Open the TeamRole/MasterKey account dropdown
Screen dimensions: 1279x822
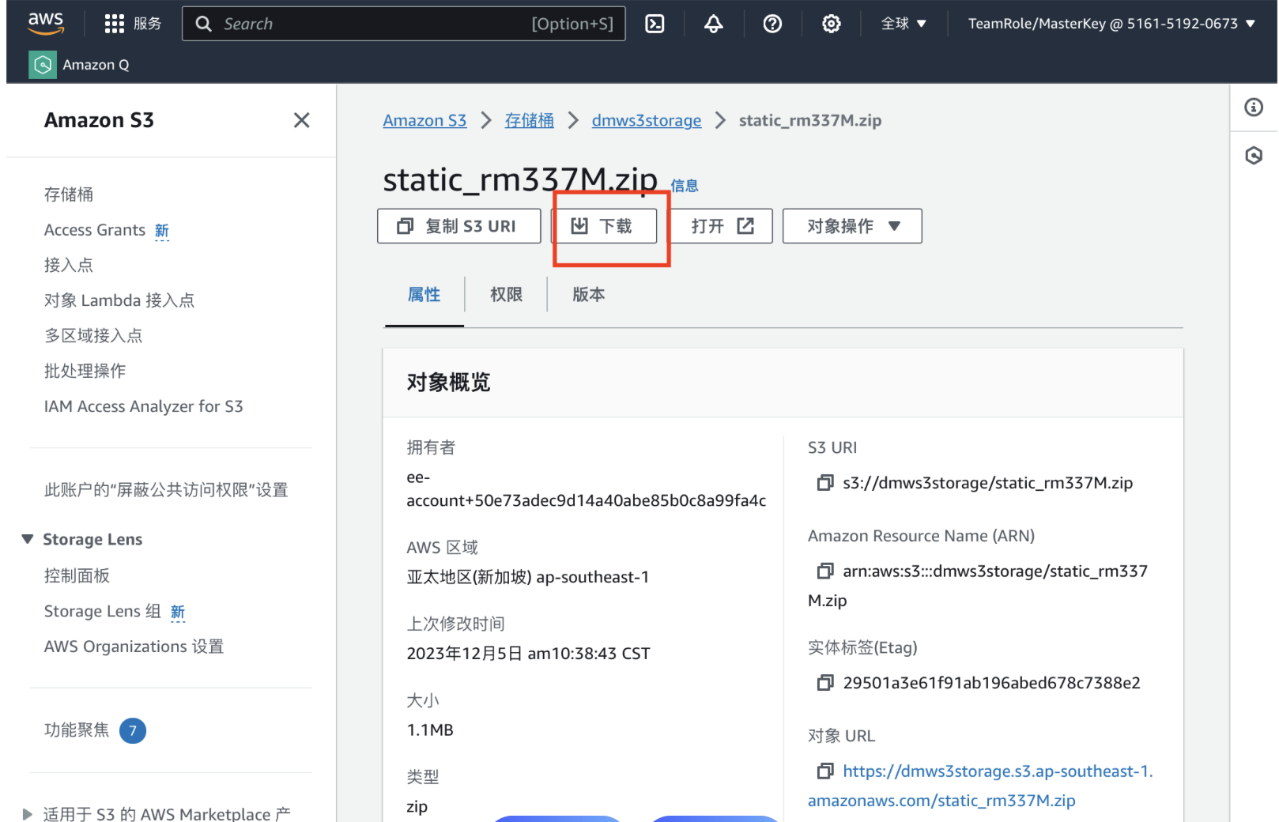coord(1111,24)
